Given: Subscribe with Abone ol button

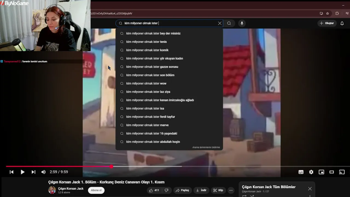Looking at the screenshot, I should click(96, 190).
